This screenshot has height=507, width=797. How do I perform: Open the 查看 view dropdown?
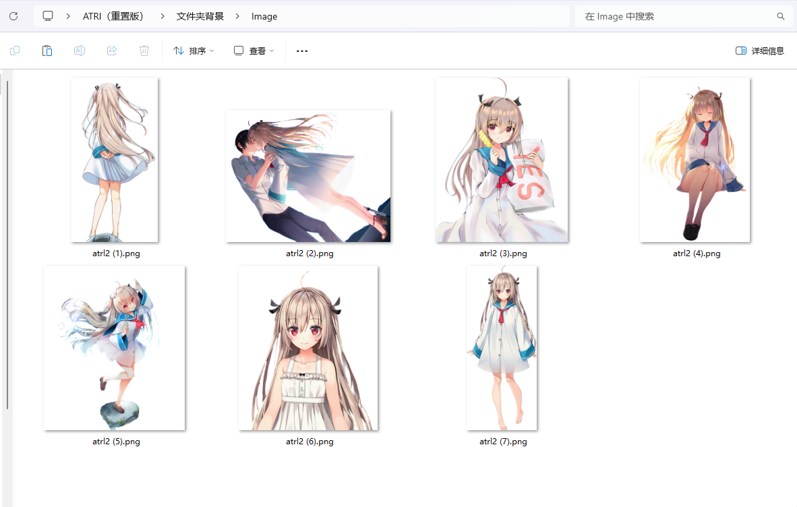254,51
